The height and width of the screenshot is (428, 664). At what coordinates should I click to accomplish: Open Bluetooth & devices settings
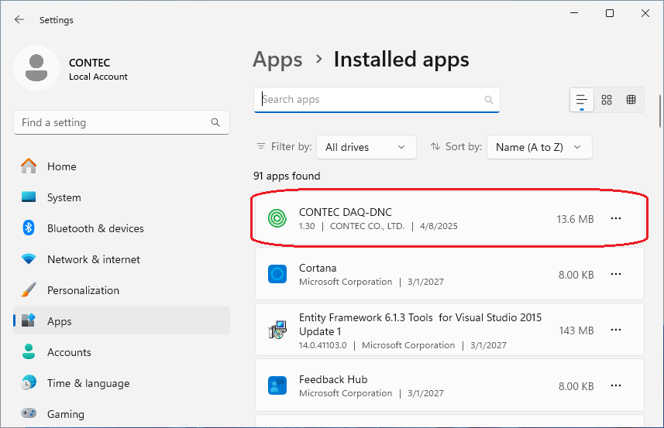[122, 228]
